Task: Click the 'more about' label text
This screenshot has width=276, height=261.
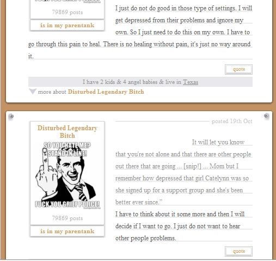Action: [x=52, y=92]
